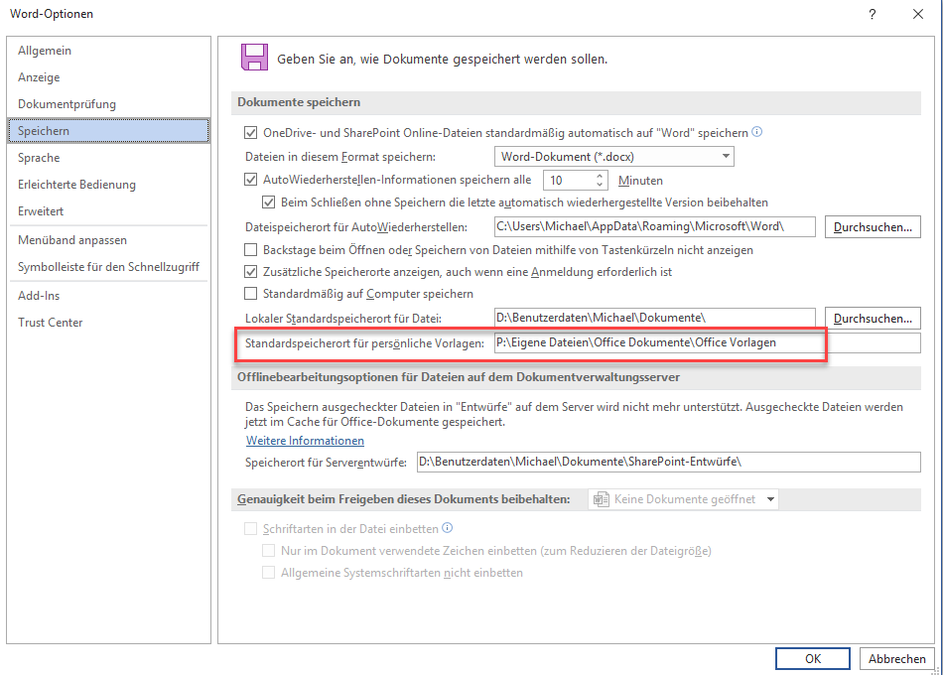
Task: Click AutoWiederherstellen file path field
Action: (x=655, y=226)
